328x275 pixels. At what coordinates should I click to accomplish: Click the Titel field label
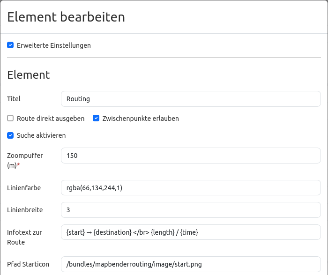coord(14,99)
